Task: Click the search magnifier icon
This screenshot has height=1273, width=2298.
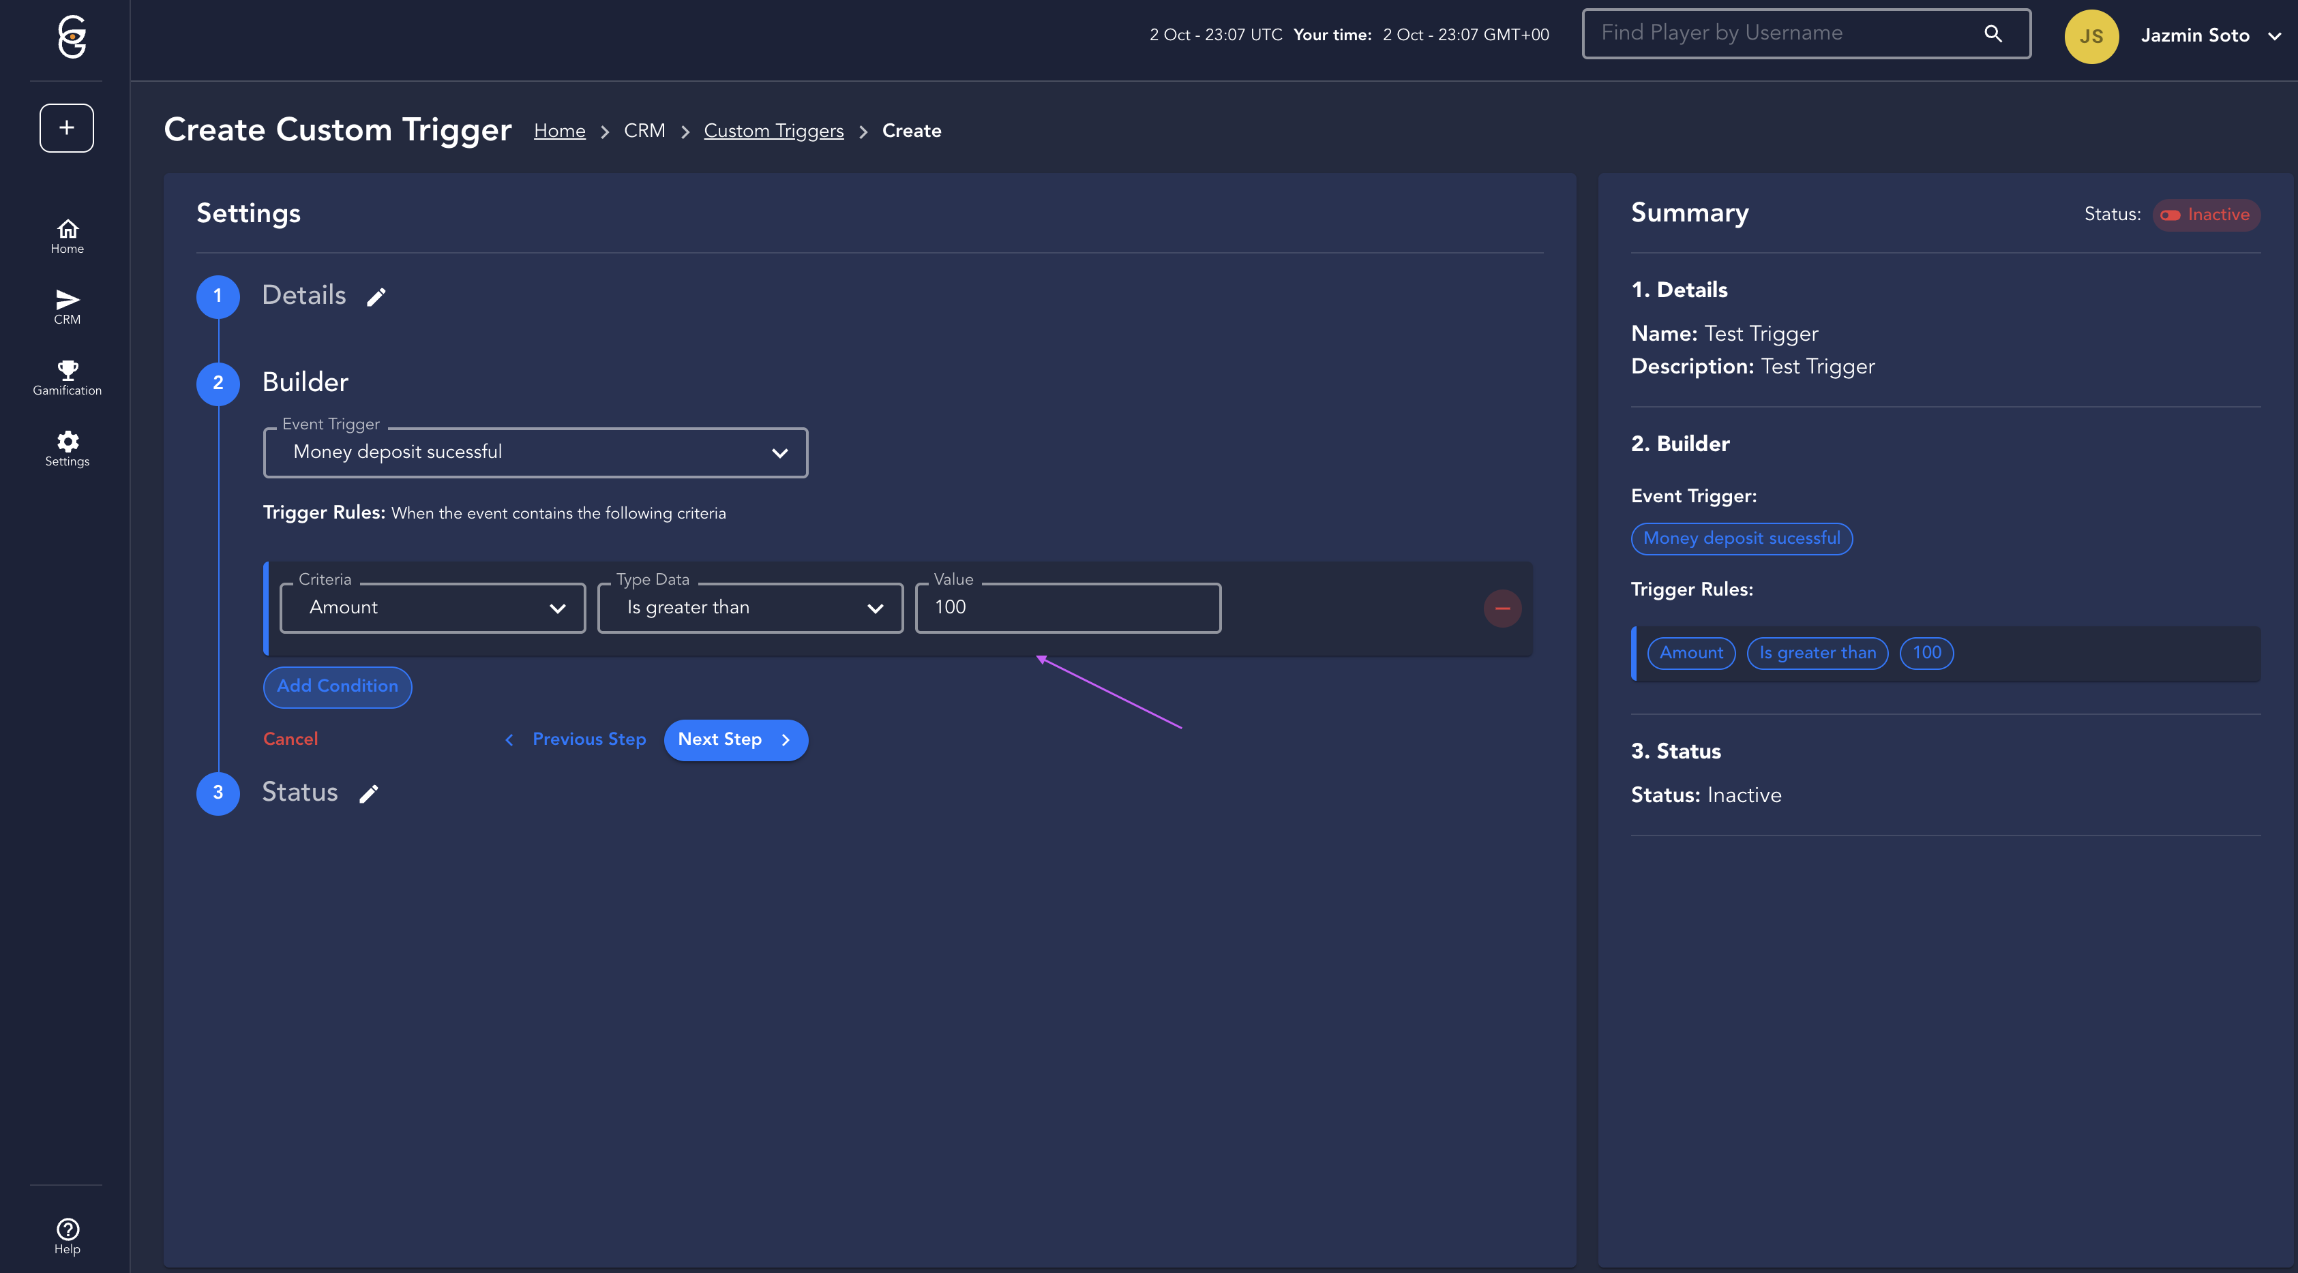Action: coord(1993,34)
